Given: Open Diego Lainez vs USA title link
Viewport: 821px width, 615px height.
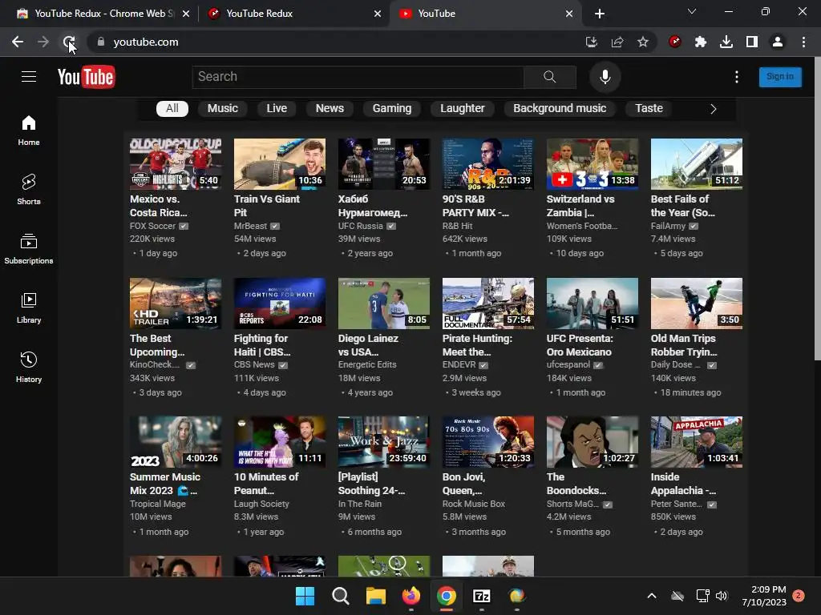Looking at the screenshot, I should (368, 345).
